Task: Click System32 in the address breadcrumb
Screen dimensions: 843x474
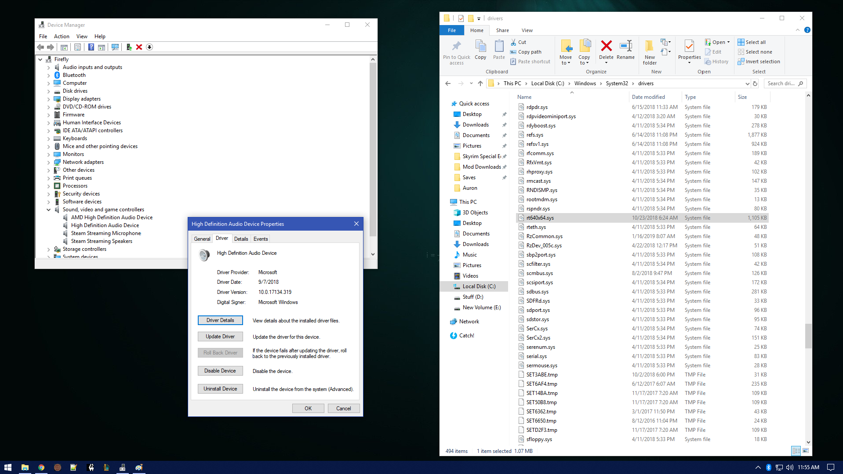Action: click(617, 83)
